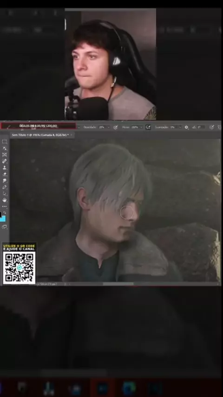Image resolution: width=223 pixels, height=397 pixels.
Task: Select the Object Selection tool
Action: [4, 148]
